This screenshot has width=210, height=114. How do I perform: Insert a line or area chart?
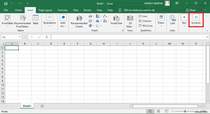point(91,21)
